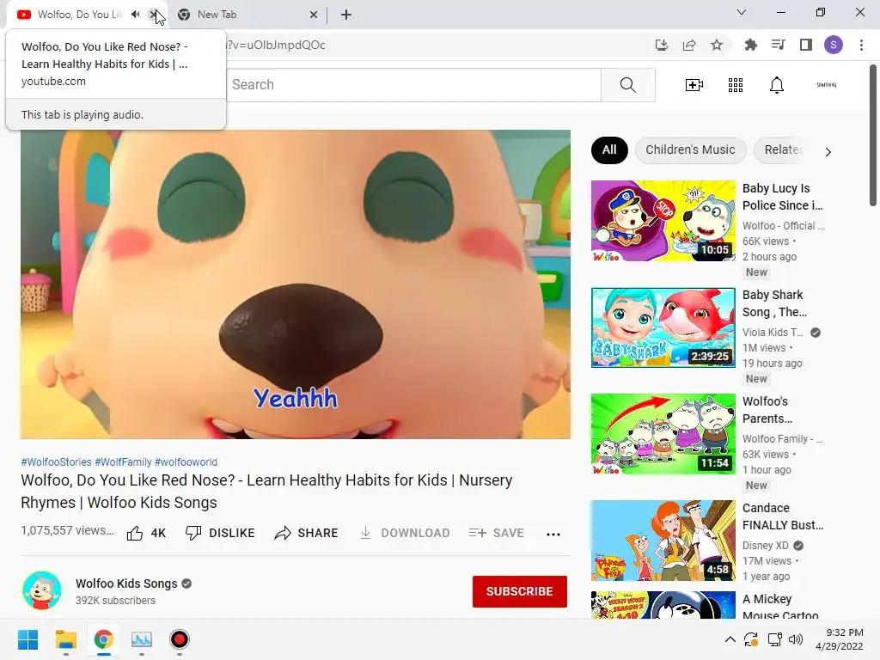This screenshot has height=660, width=880.
Task: Toggle the Chrome side panel icon
Action: [806, 45]
